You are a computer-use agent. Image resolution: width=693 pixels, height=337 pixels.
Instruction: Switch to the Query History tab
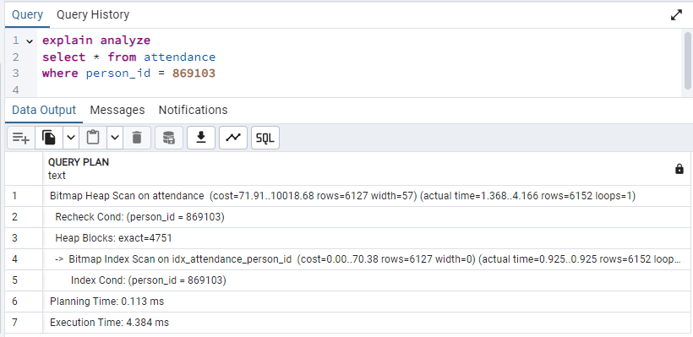point(93,14)
